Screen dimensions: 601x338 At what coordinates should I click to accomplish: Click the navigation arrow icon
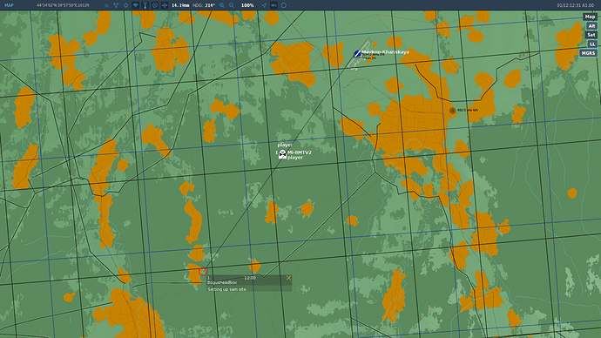point(264,5)
